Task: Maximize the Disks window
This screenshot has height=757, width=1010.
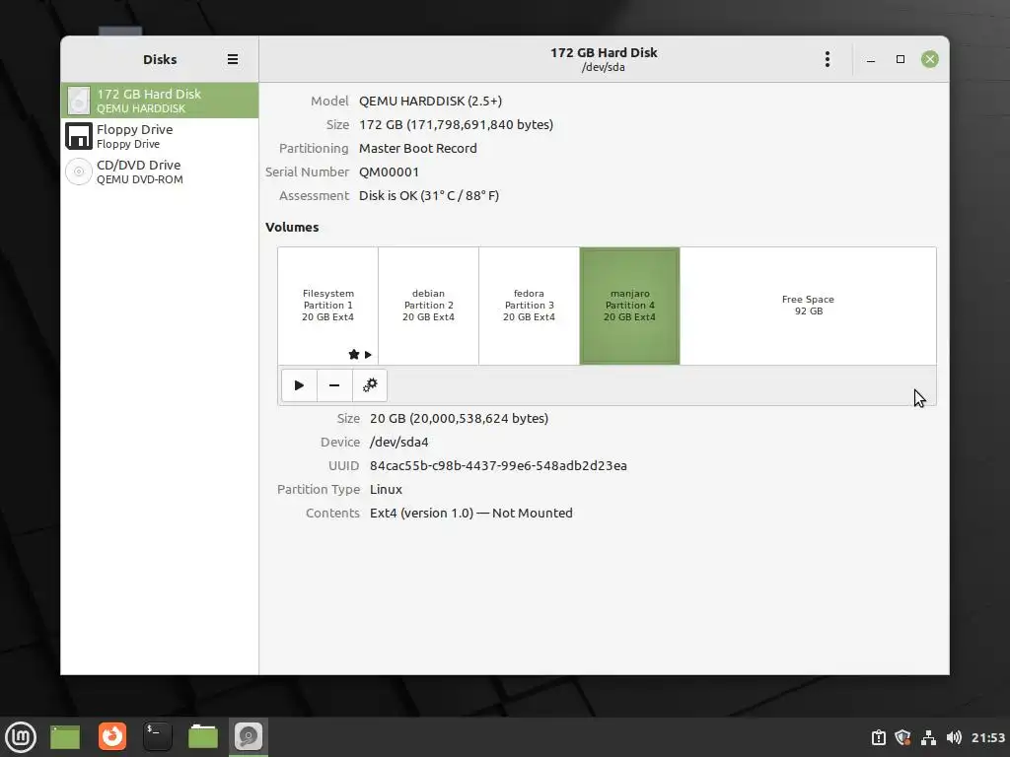Action: (901, 59)
